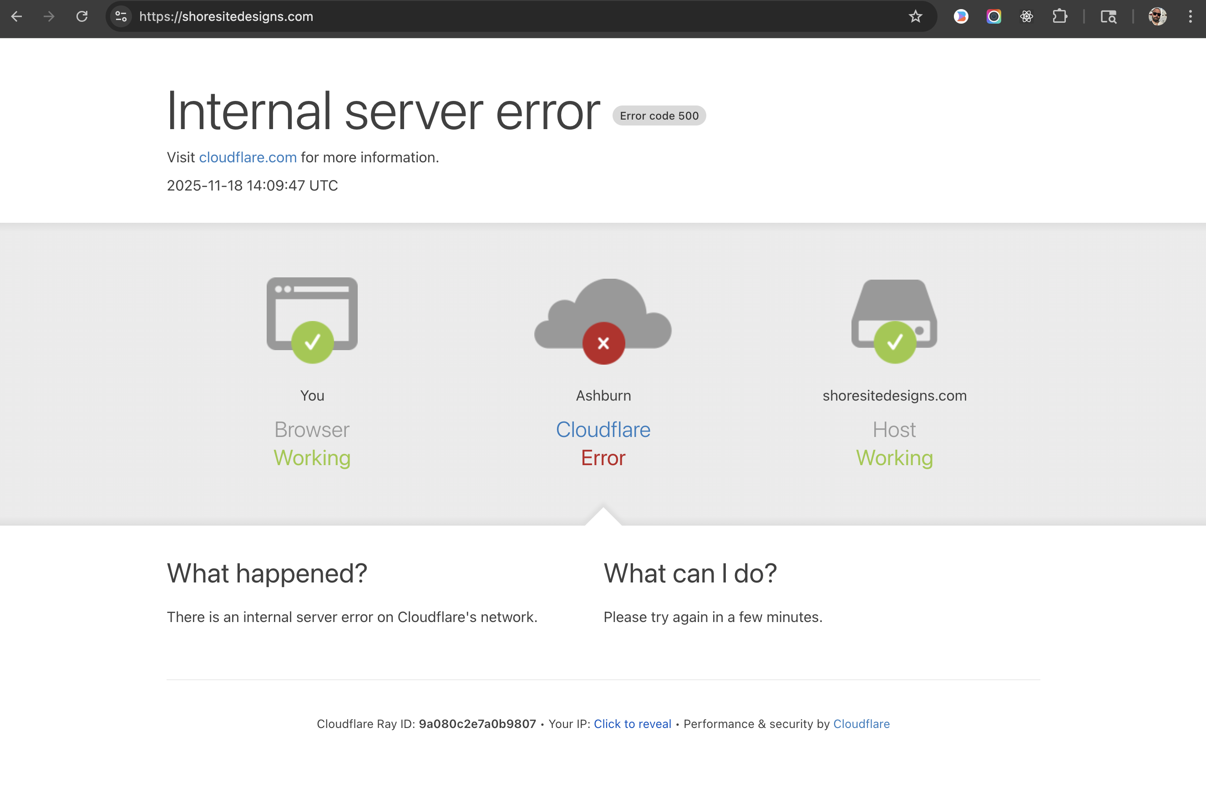The height and width of the screenshot is (803, 1206).
Task: Bookmark this page with the star
Action: coord(915,16)
